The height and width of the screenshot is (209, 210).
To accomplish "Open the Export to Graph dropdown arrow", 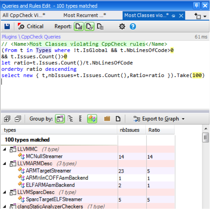I will 183,119.
